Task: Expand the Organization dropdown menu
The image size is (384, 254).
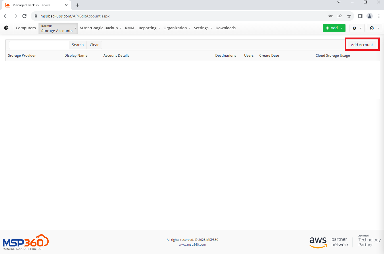Action: click(177, 28)
